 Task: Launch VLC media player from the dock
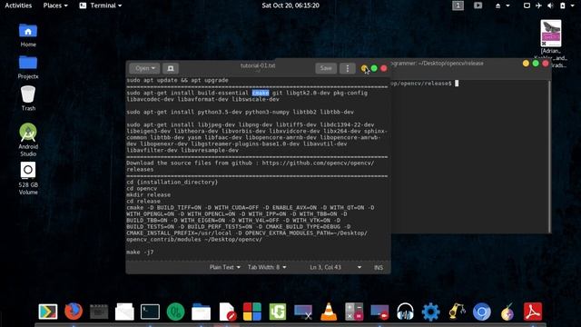(329, 312)
